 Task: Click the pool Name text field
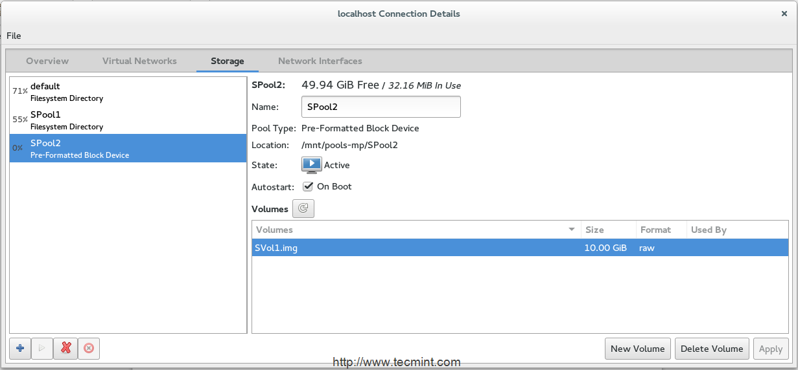coord(381,107)
